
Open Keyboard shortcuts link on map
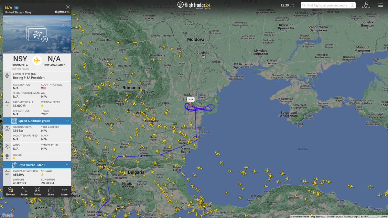[300, 217]
